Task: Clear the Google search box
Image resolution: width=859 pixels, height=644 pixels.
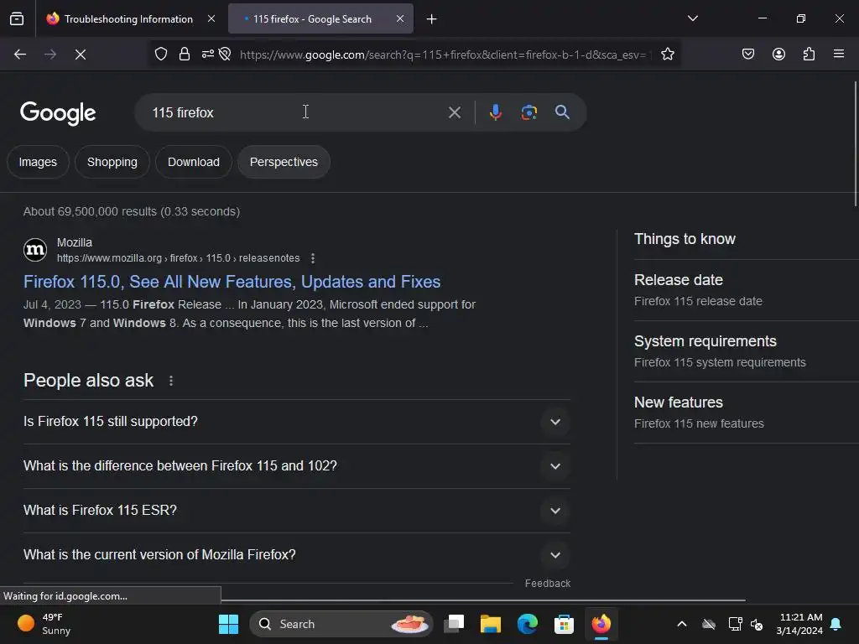Action: [454, 113]
